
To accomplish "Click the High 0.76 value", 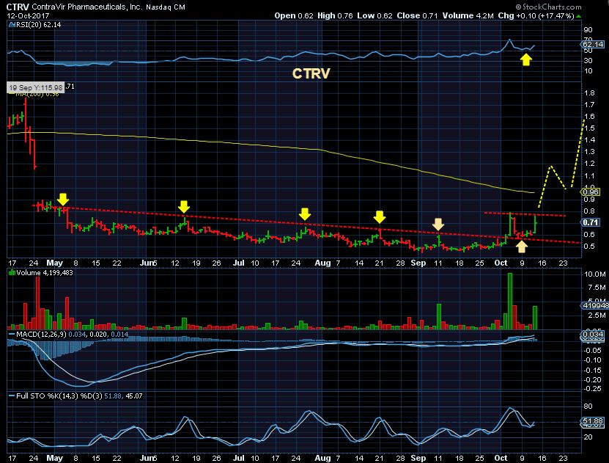I will click(x=335, y=16).
